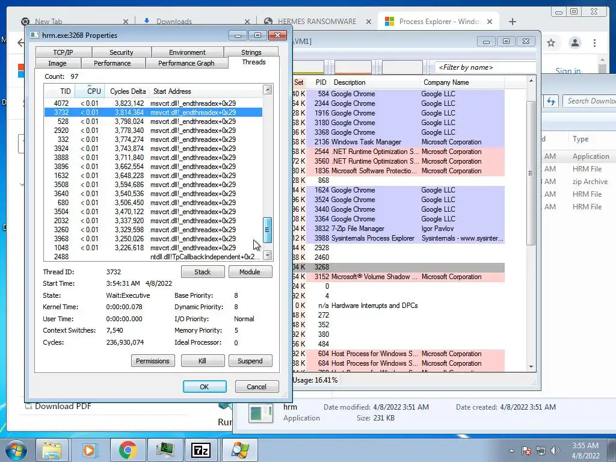
Task: Select thread 528 row
Action: click(153, 122)
